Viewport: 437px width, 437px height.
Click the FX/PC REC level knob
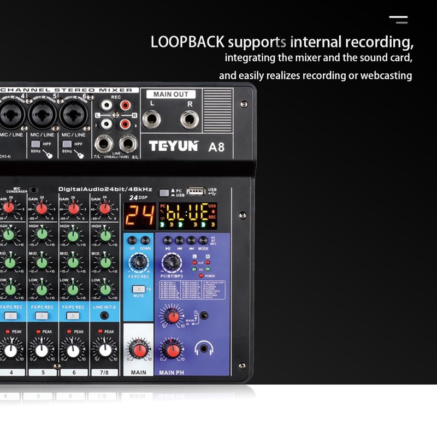tap(138, 263)
